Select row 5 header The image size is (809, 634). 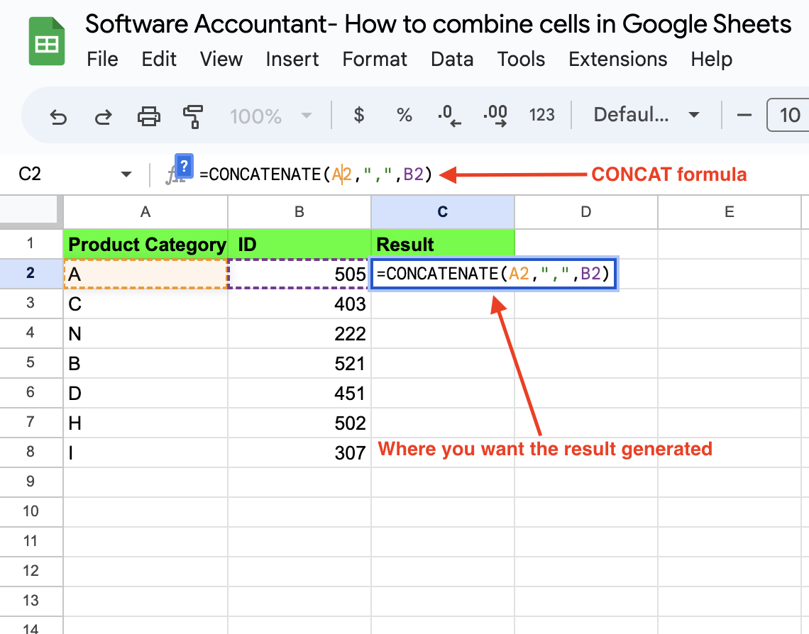[x=31, y=363]
